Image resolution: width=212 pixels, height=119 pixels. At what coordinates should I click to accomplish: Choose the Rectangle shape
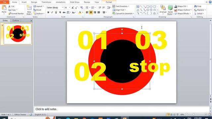click(x=148, y=7)
